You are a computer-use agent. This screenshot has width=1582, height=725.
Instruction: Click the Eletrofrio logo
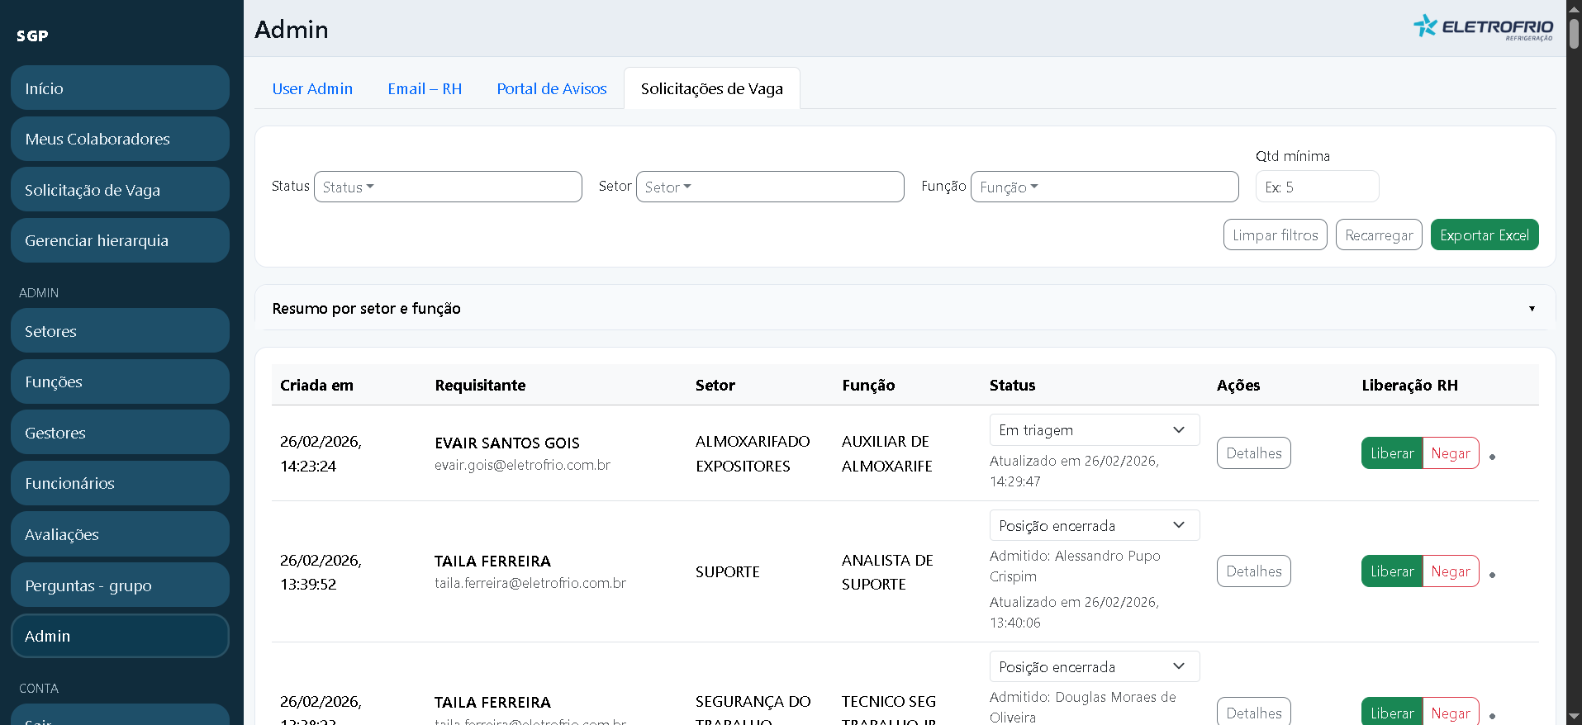tap(1483, 27)
